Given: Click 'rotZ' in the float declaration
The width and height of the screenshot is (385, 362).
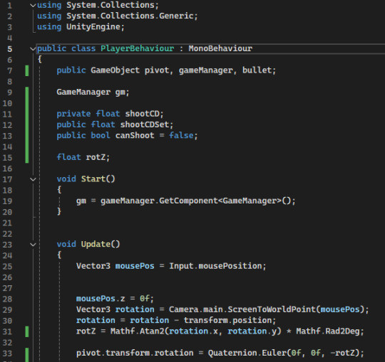Looking at the screenshot, I should pos(96,157).
